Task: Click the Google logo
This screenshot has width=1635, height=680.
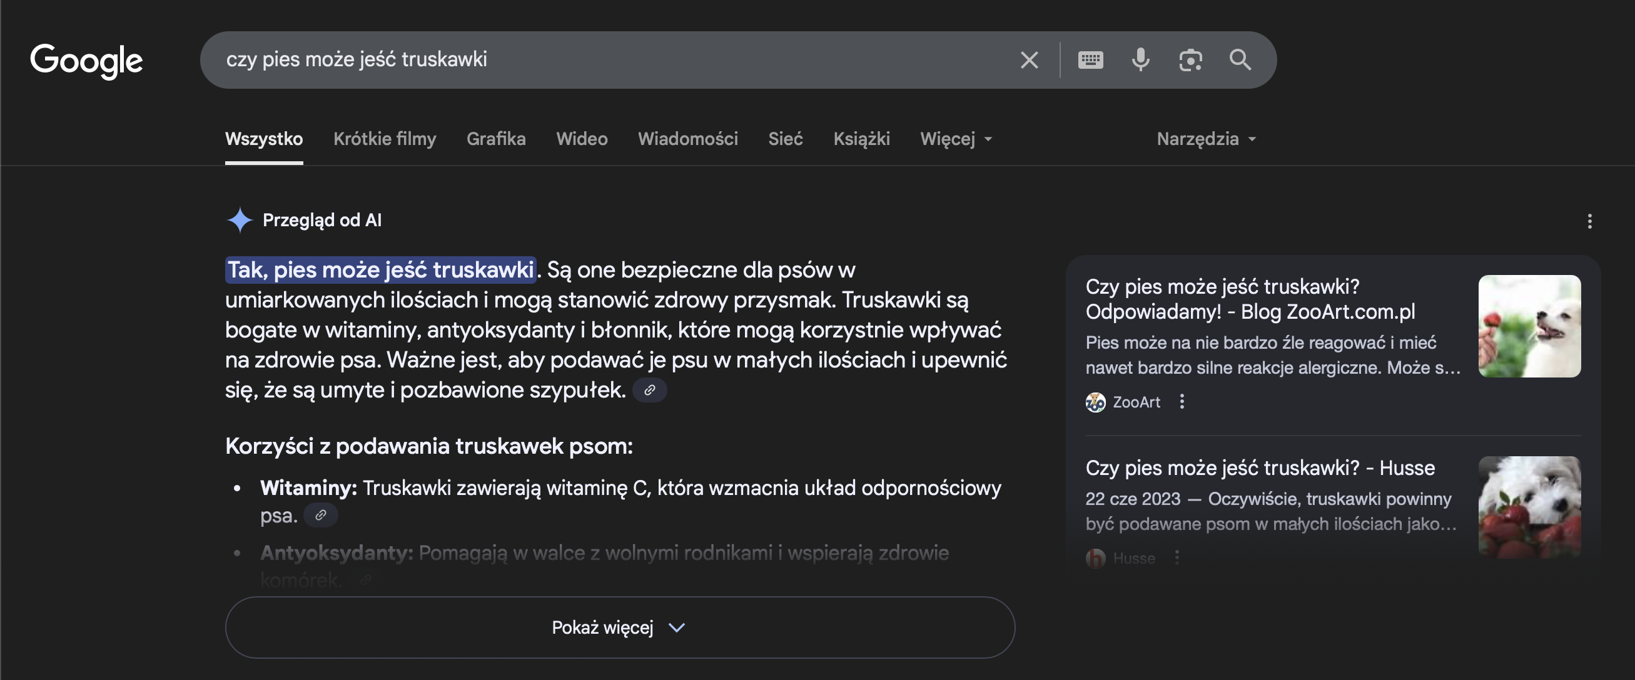Action: tap(86, 60)
